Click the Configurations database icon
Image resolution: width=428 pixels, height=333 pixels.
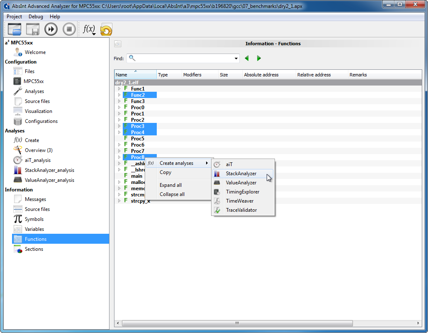[18, 121]
